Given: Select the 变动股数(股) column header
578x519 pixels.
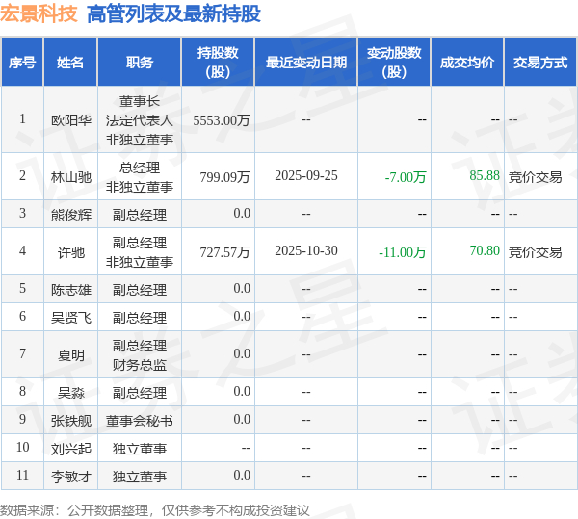Looking at the screenshot, I should 394,63.
